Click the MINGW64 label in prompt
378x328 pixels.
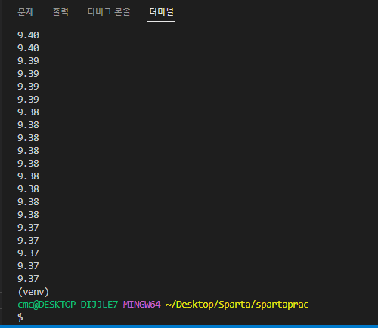tap(141, 305)
